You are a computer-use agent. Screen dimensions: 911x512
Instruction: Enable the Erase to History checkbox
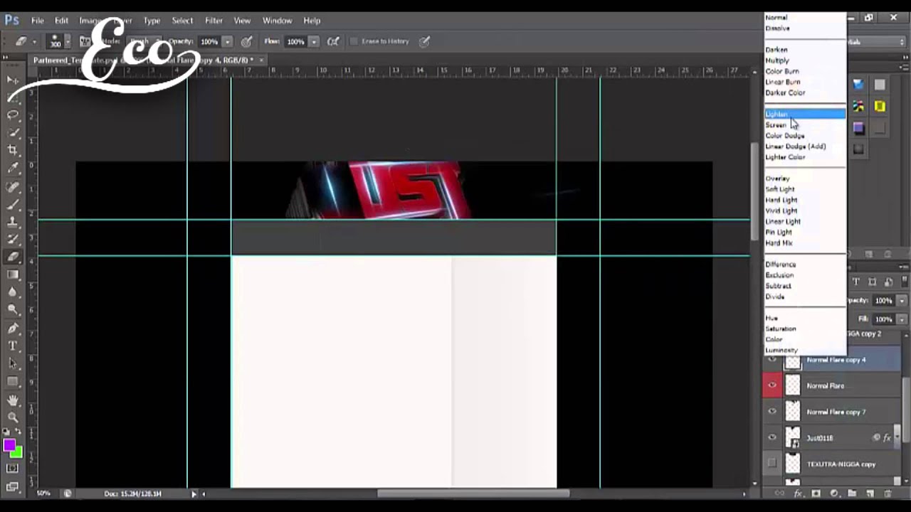click(x=354, y=41)
